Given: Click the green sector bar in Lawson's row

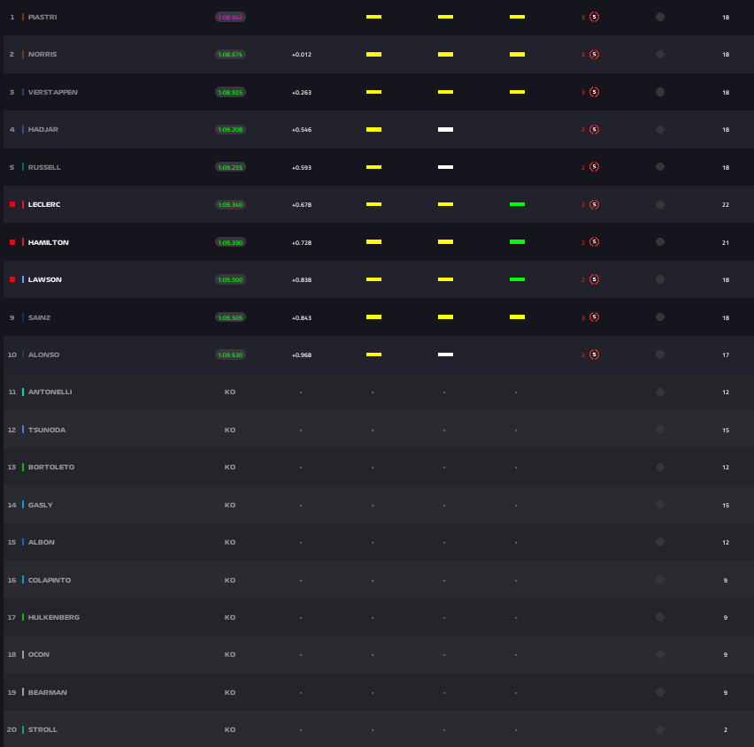Looking at the screenshot, I should click(x=517, y=279).
